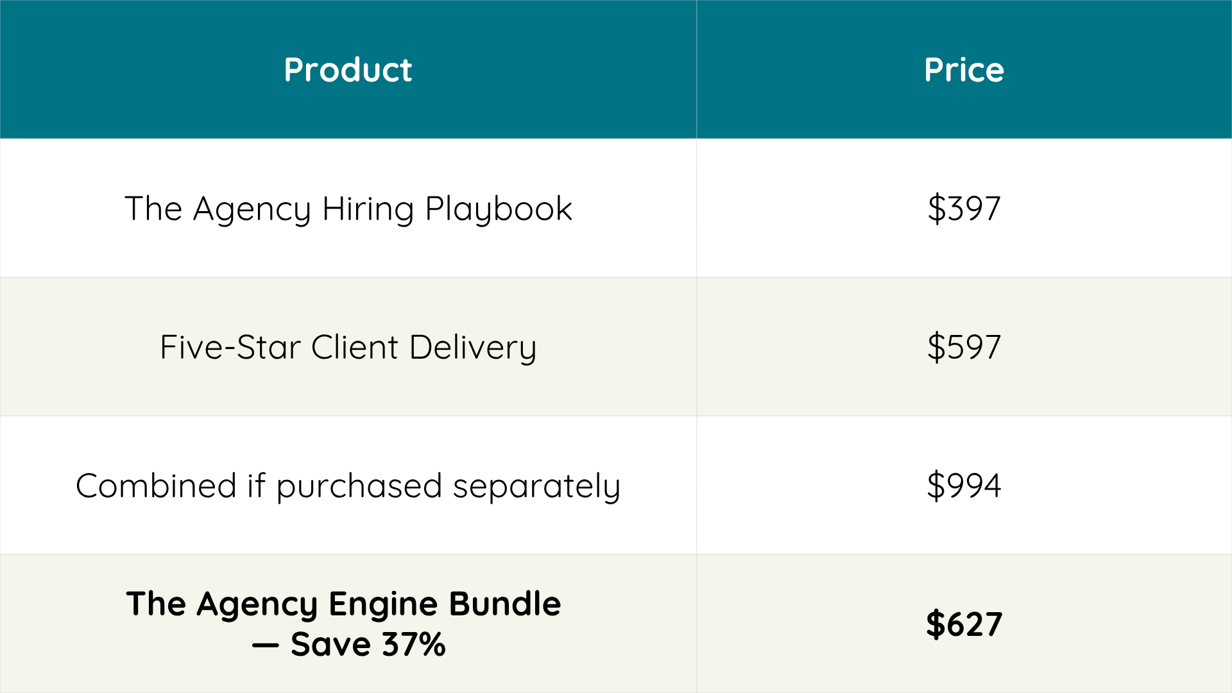
Task: Click the word separately in third row
Action: (x=536, y=486)
